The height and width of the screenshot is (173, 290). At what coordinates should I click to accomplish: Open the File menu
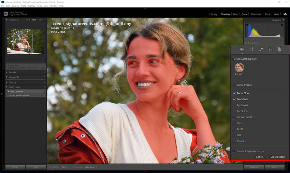3,6
